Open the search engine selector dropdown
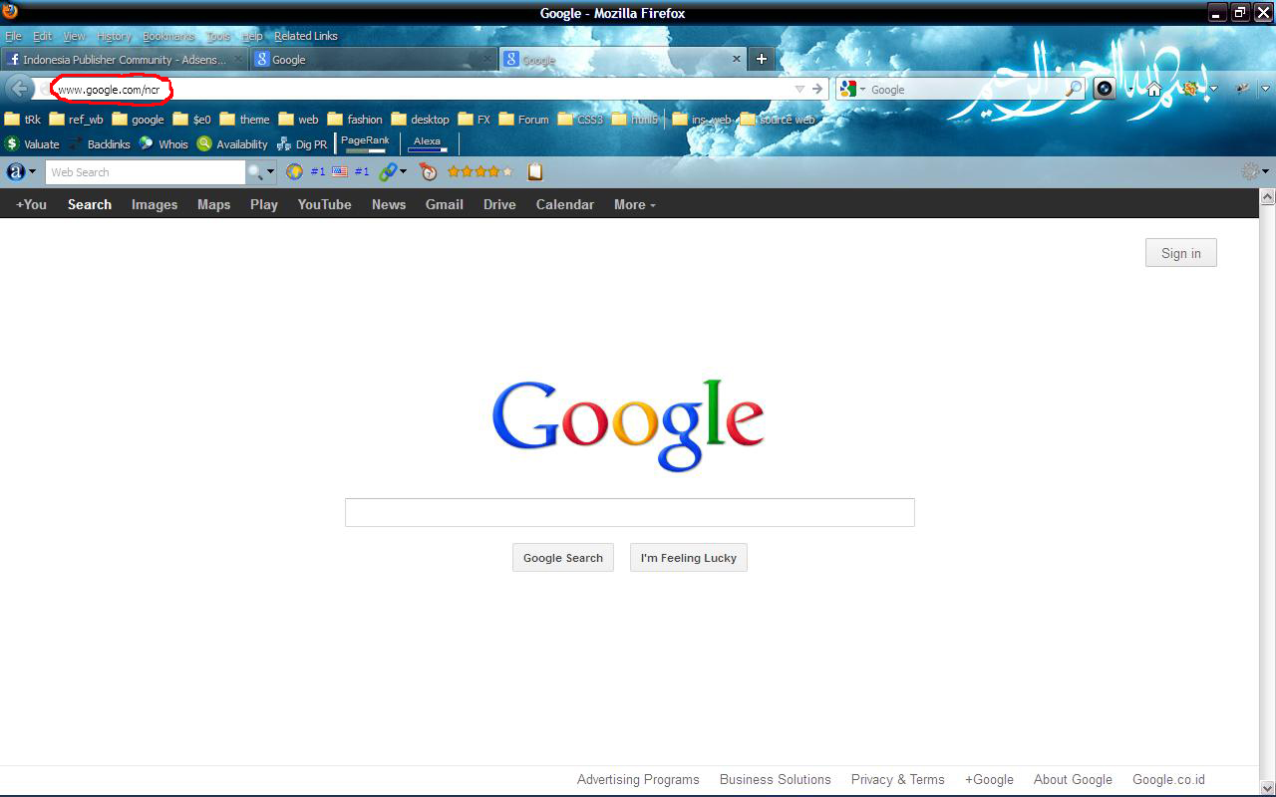The height and width of the screenshot is (797, 1276). tap(852, 89)
